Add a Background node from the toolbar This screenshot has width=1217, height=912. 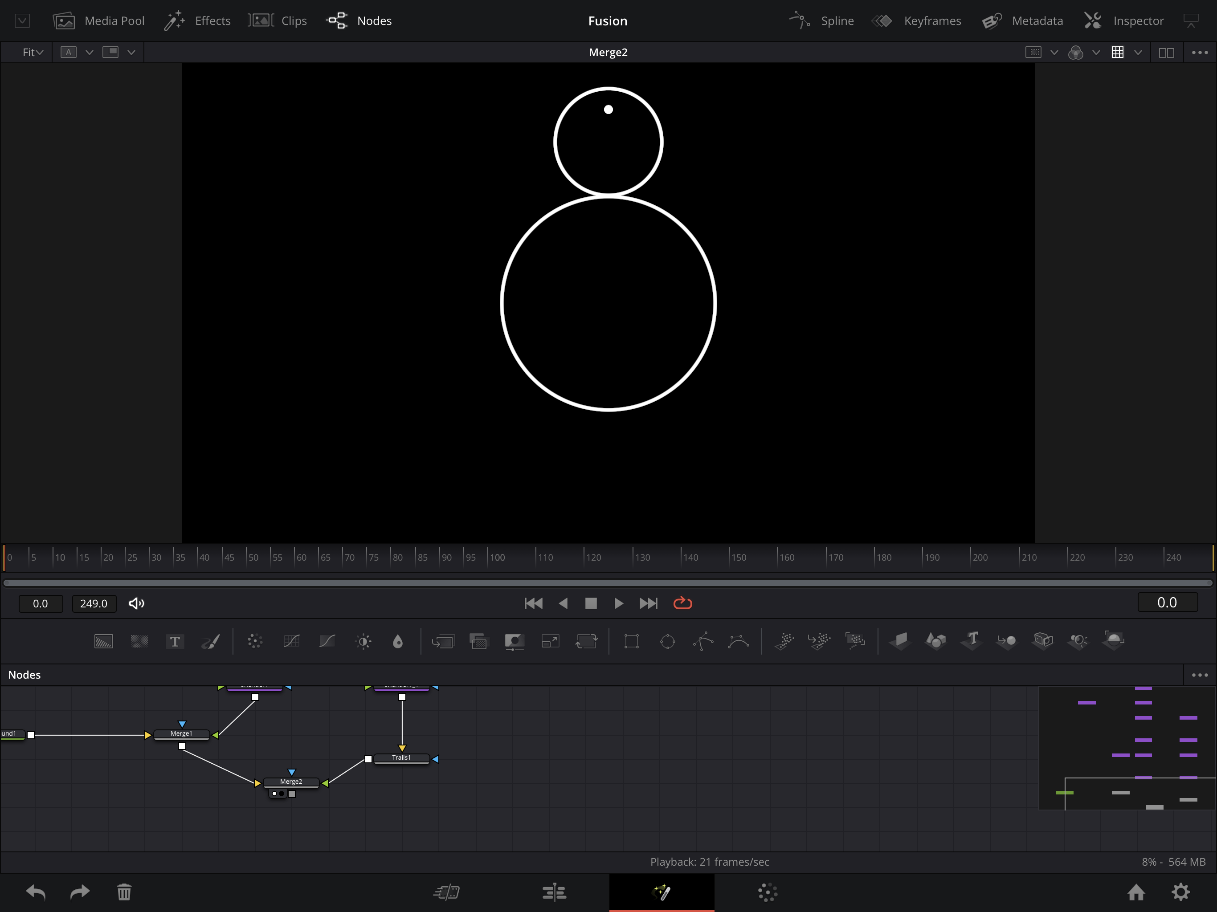click(103, 641)
